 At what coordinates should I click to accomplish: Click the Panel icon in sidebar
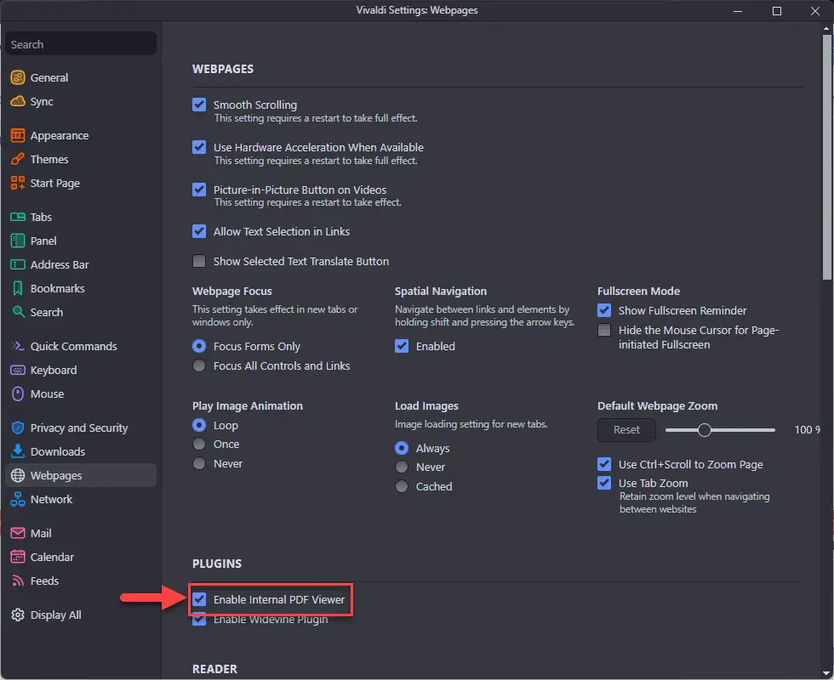[x=18, y=241]
